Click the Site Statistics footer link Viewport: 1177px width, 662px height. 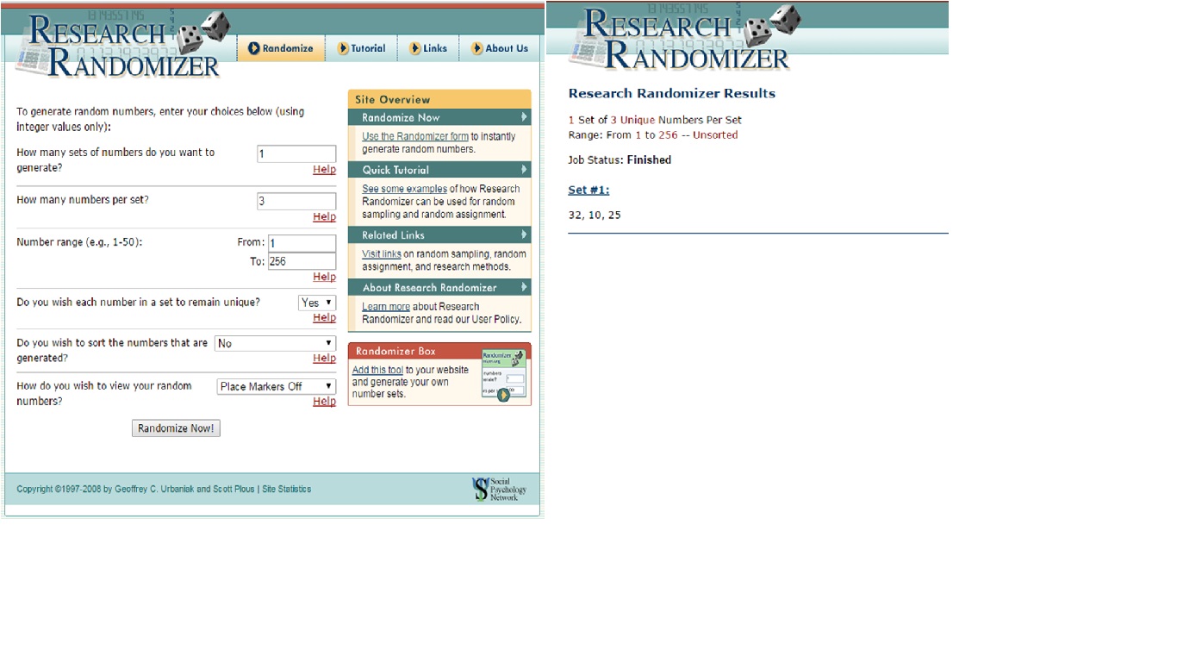click(x=287, y=489)
